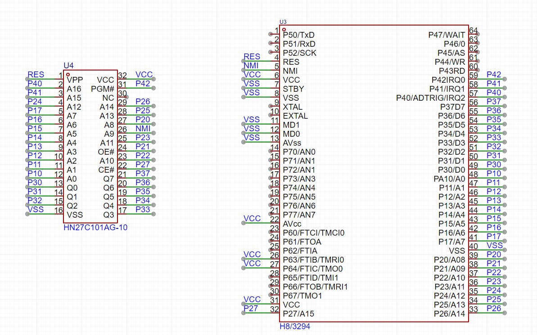Viewport: 537px width, 335px height.
Task: Select the OE# pin on the EPROM
Action: point(106,152)
